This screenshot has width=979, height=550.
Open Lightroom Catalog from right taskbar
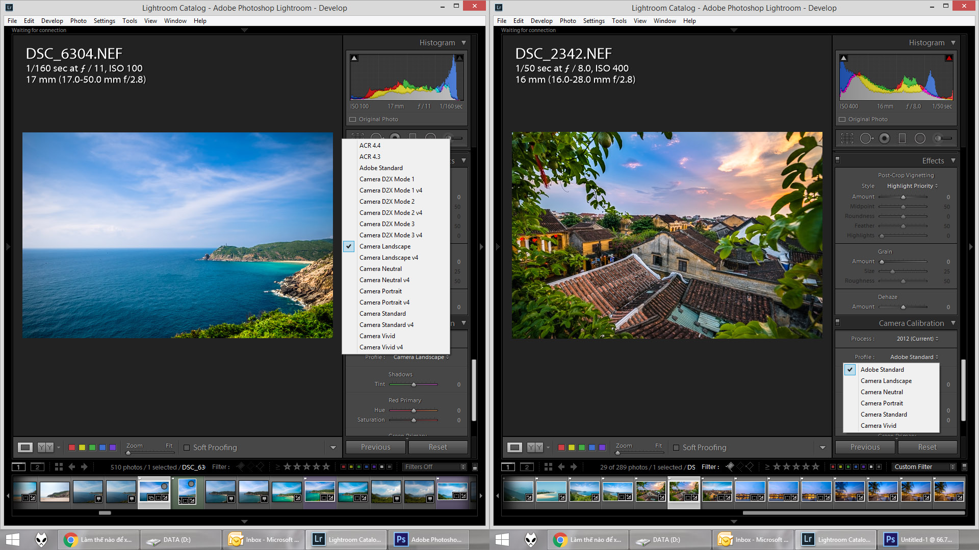click(x=836, y=539)
